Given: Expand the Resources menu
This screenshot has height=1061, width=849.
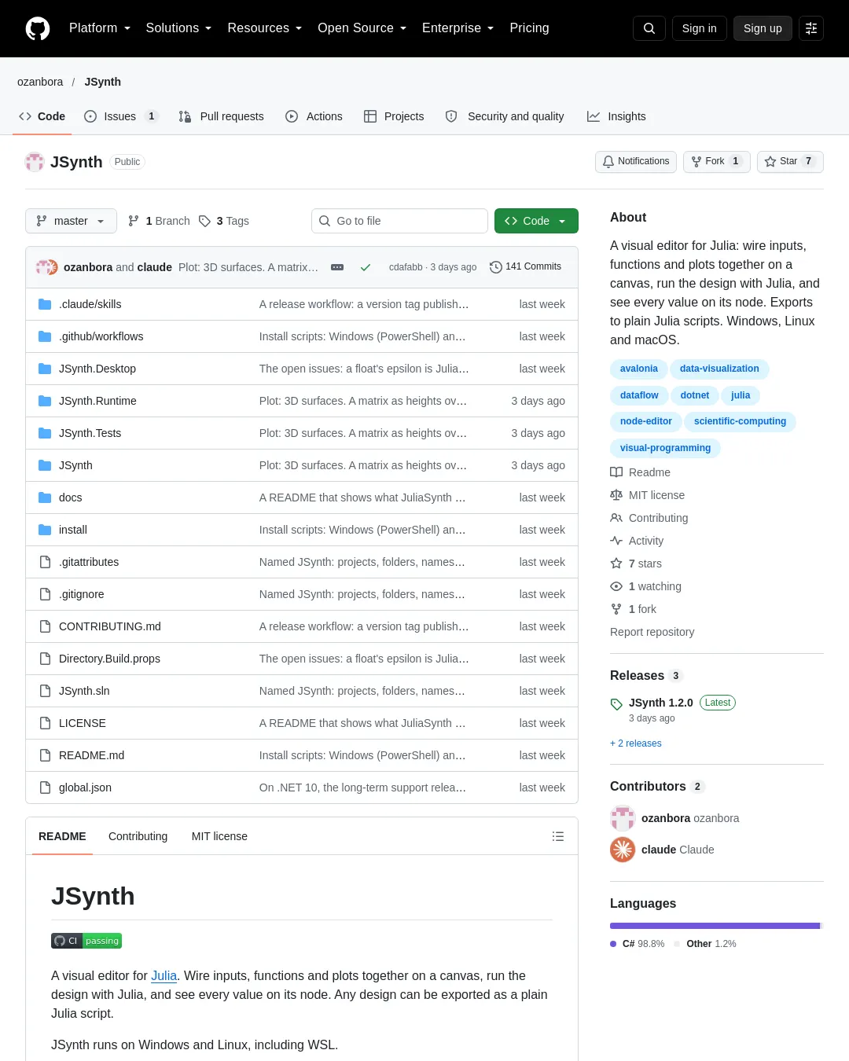Looking at the screenshot, I should tap(265, 28).
